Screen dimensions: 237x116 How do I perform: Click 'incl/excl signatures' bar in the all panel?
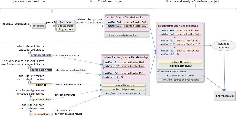pos(180,66)
